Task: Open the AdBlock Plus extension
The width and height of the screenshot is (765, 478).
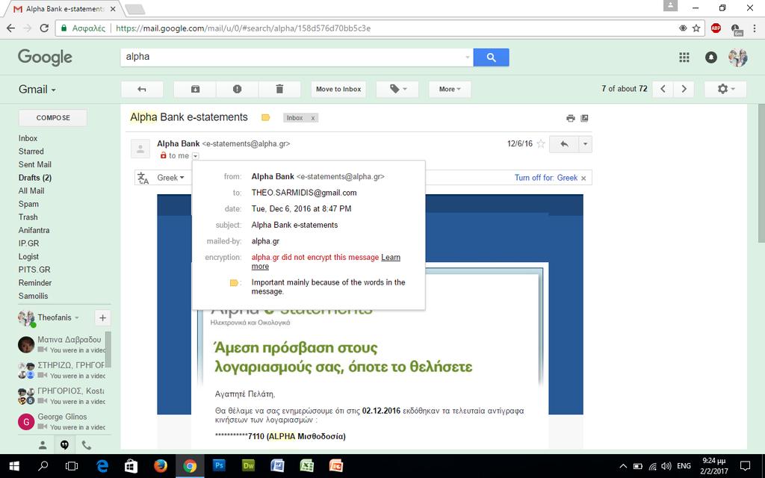Action: pos(716,28)
